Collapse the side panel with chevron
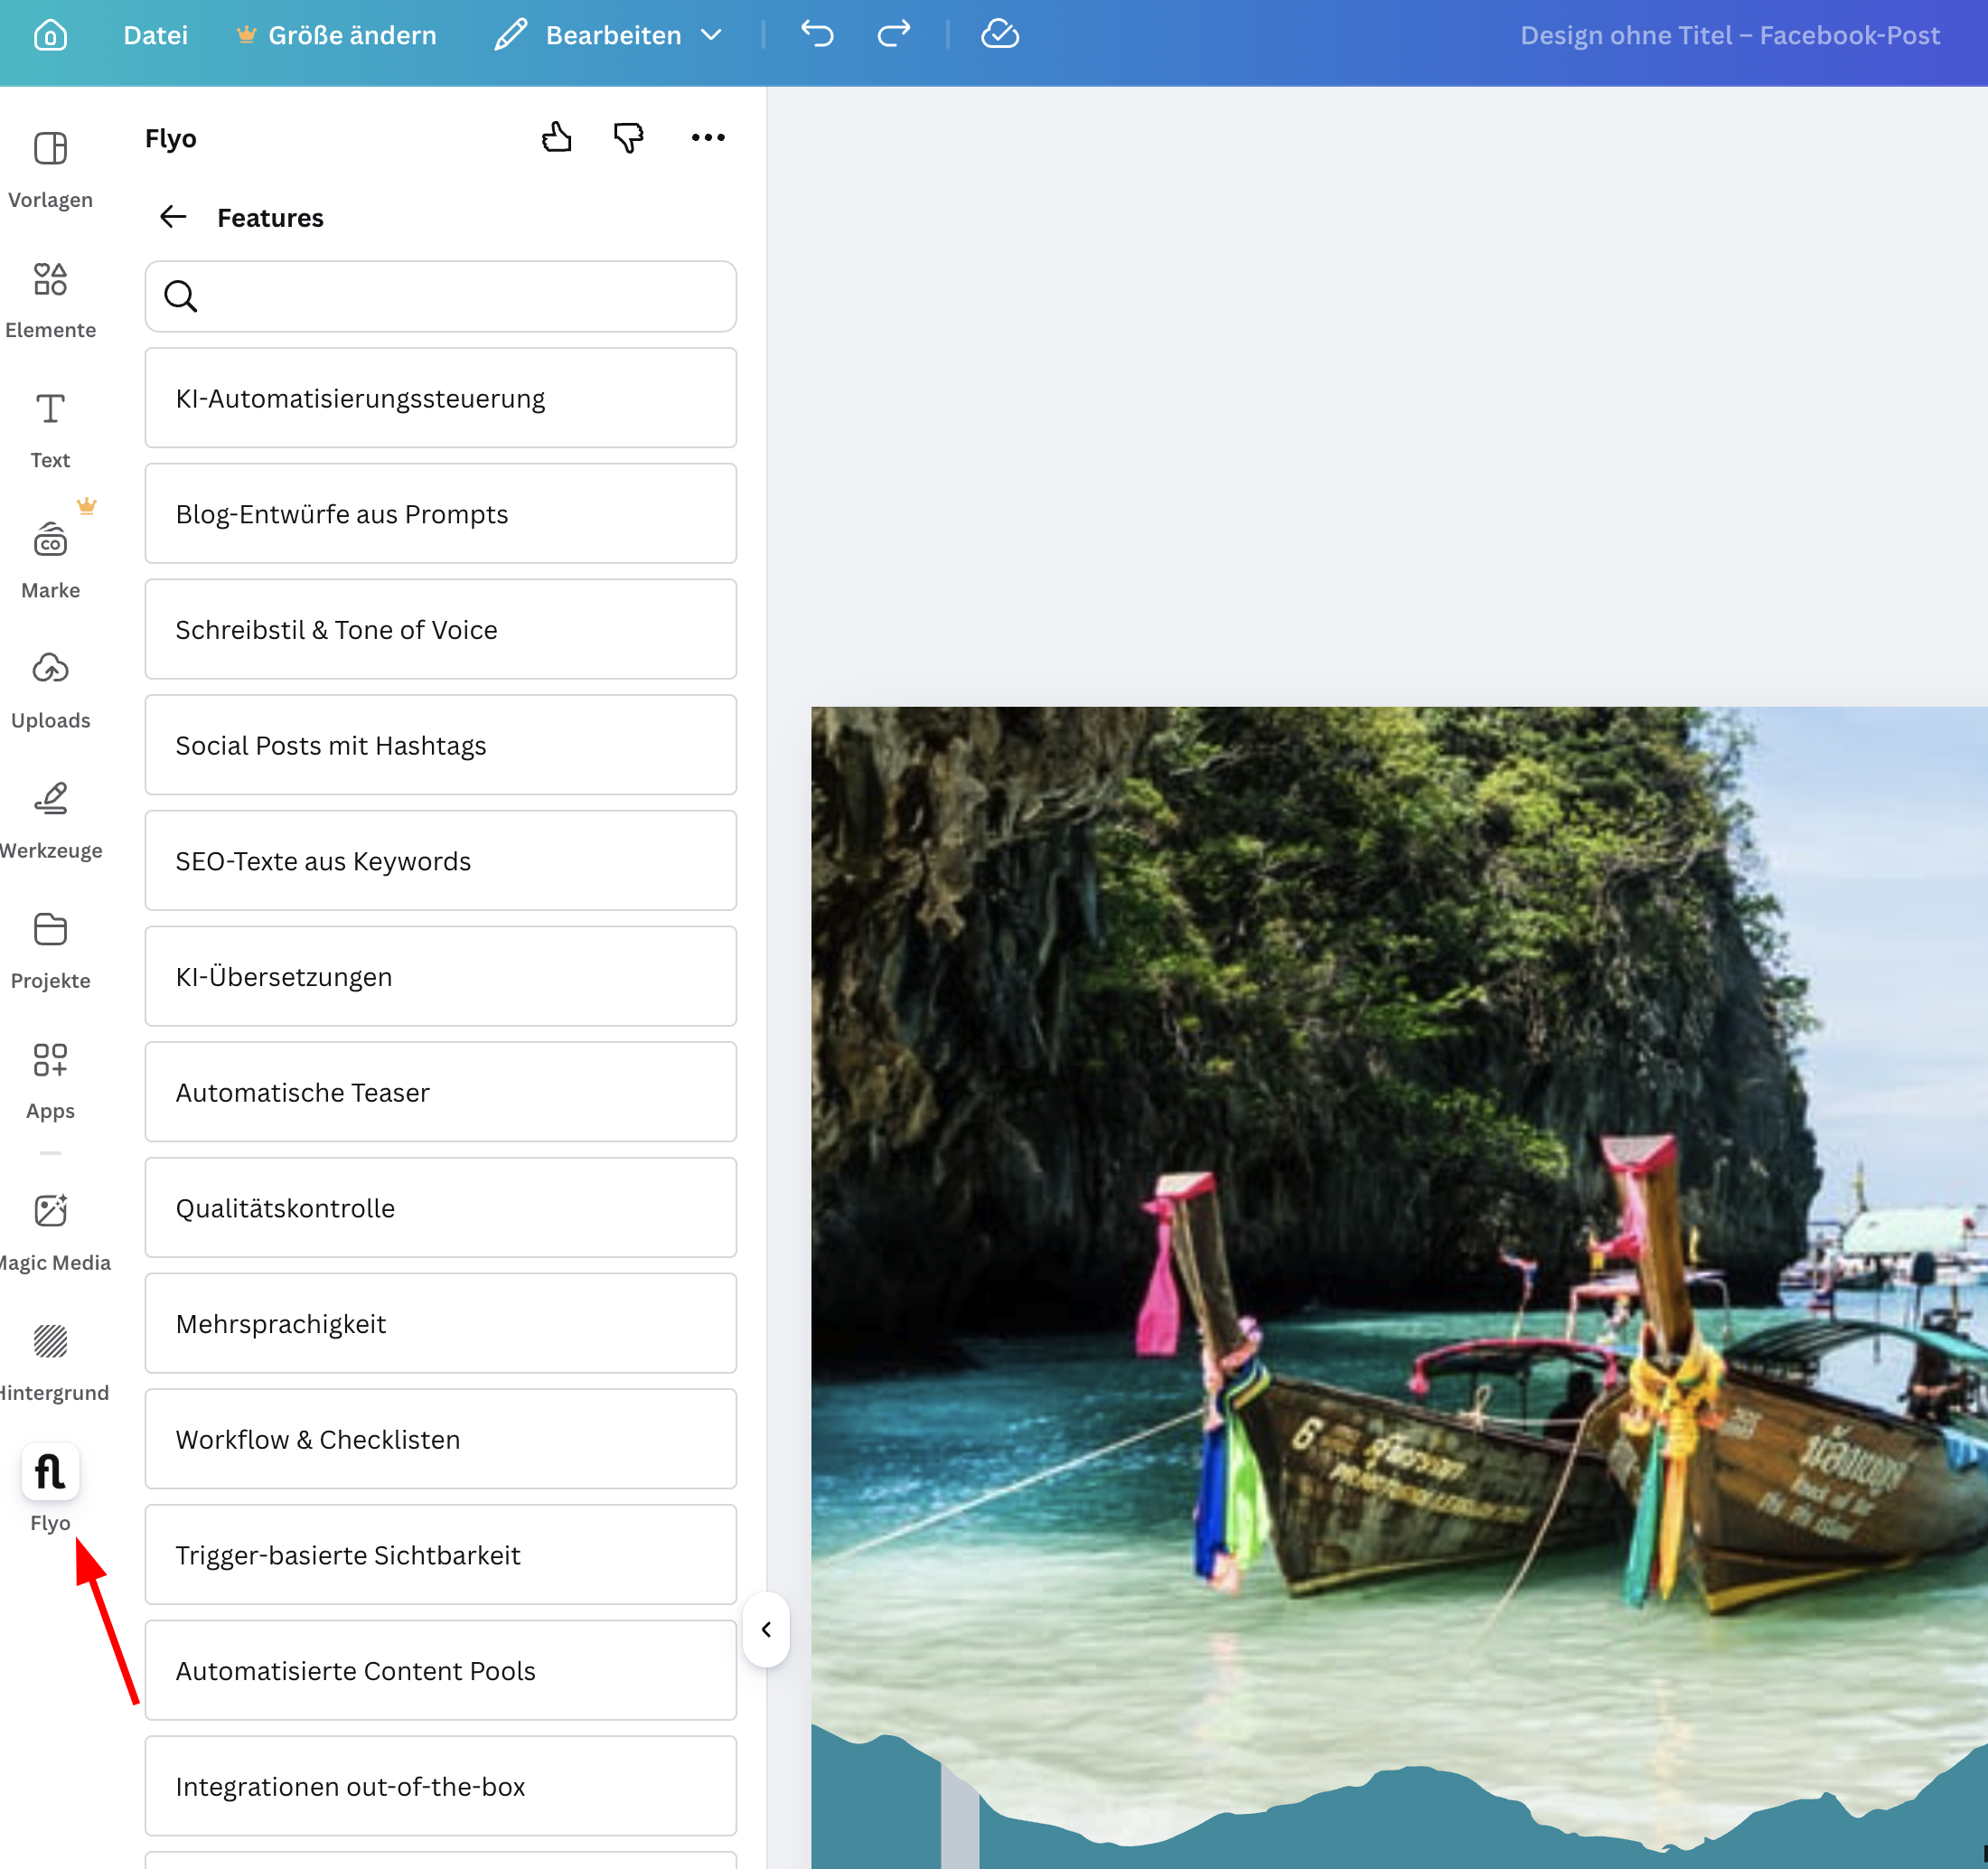This screenshot has width=1988, height=1869. point(766,1629)
